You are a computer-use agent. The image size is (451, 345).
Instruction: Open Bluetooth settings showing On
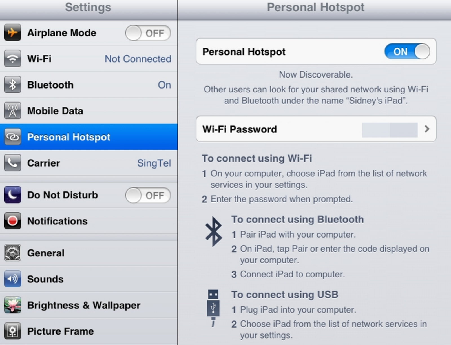[89, 85]
